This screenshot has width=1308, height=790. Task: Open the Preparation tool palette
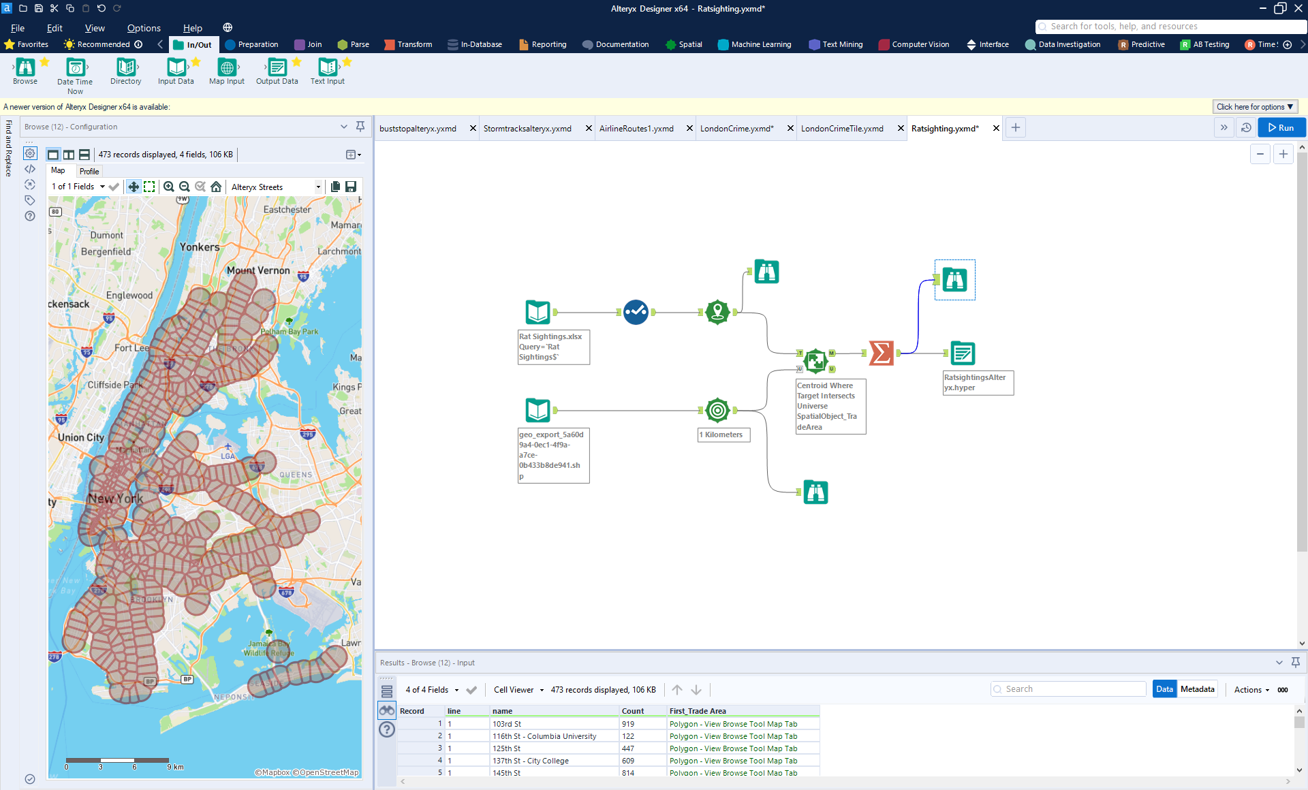pos(251,44)
